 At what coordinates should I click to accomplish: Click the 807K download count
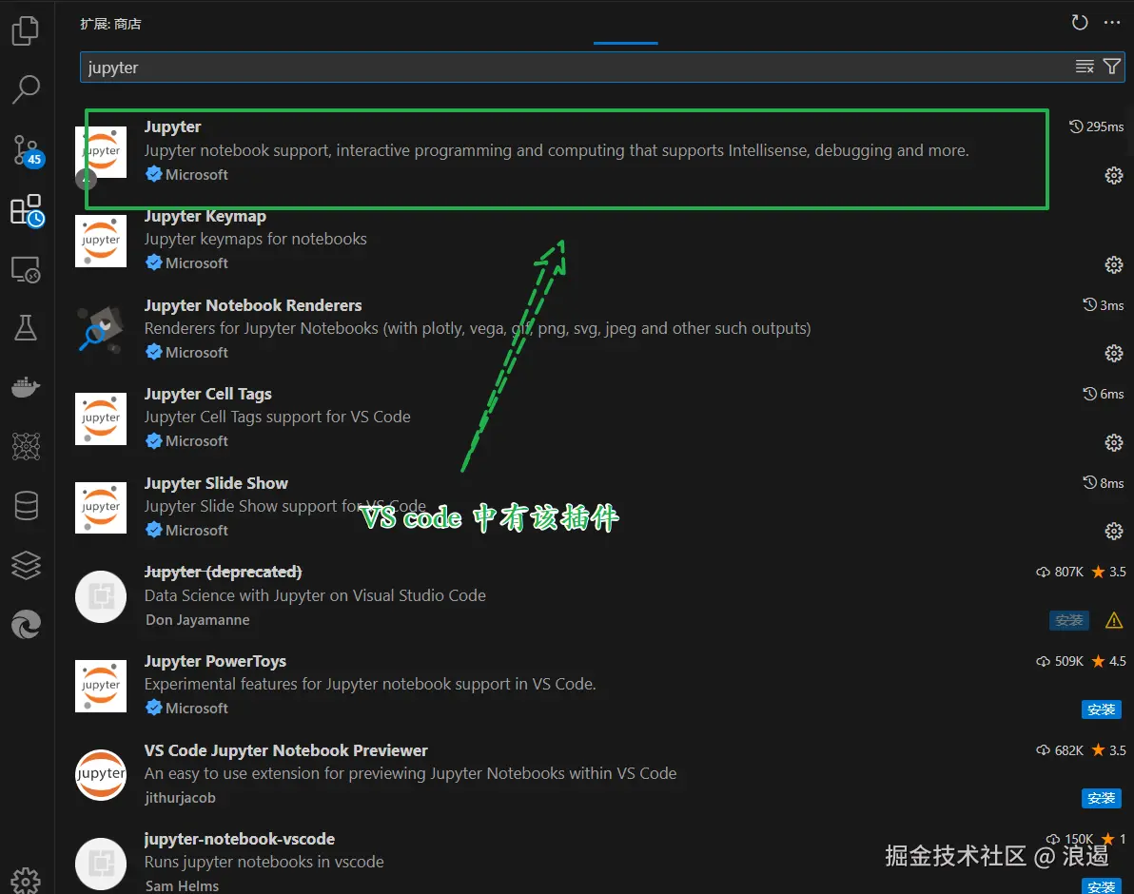(x=1060, y=572)
